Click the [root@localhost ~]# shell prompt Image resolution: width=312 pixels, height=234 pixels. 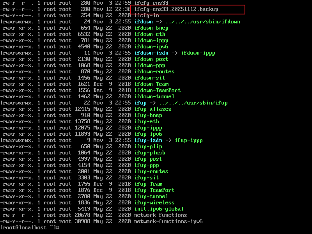coord(30,228)
